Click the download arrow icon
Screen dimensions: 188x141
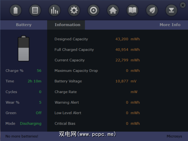(x=171, y=11)
